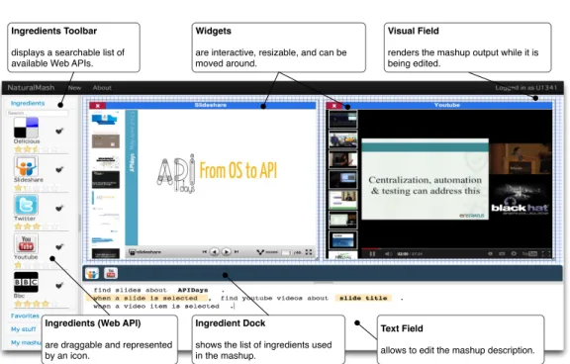Image resolution: width=570 pixels, height=364 pixels.
Task: Jump to last slide in Slideshare player
Action: coord(237,251)
